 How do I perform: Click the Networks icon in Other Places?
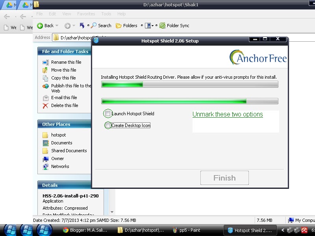[46, 166]
